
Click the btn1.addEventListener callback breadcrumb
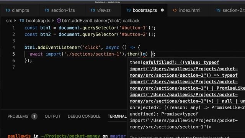(x=101, y=21)
